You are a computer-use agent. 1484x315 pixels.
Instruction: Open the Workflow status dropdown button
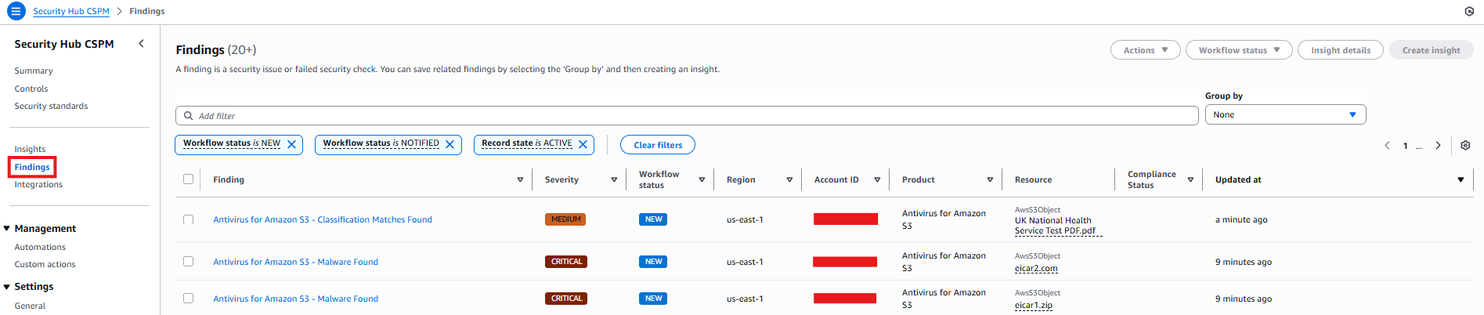click(x=1238, y=50)
